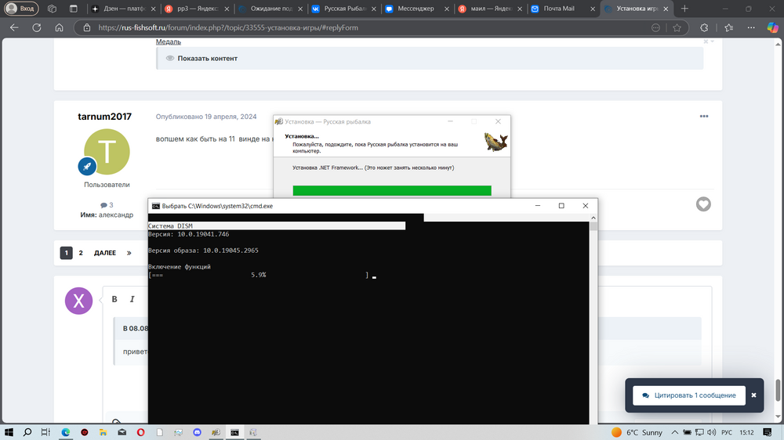Click ДАЛЕЕ to go to next page
784x440 pixels.
(105, 253)
